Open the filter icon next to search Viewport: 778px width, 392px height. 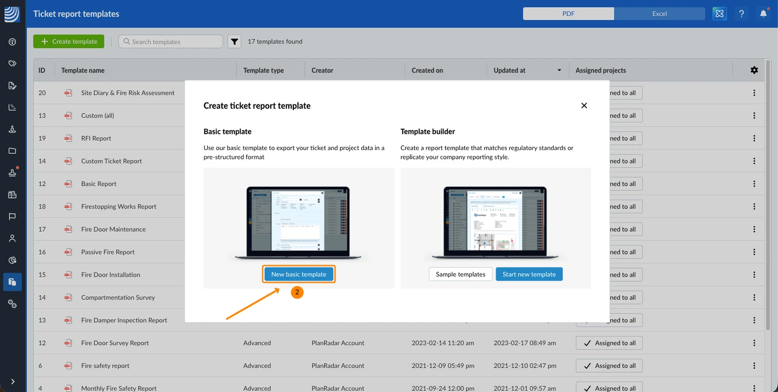tap(234, 42)
